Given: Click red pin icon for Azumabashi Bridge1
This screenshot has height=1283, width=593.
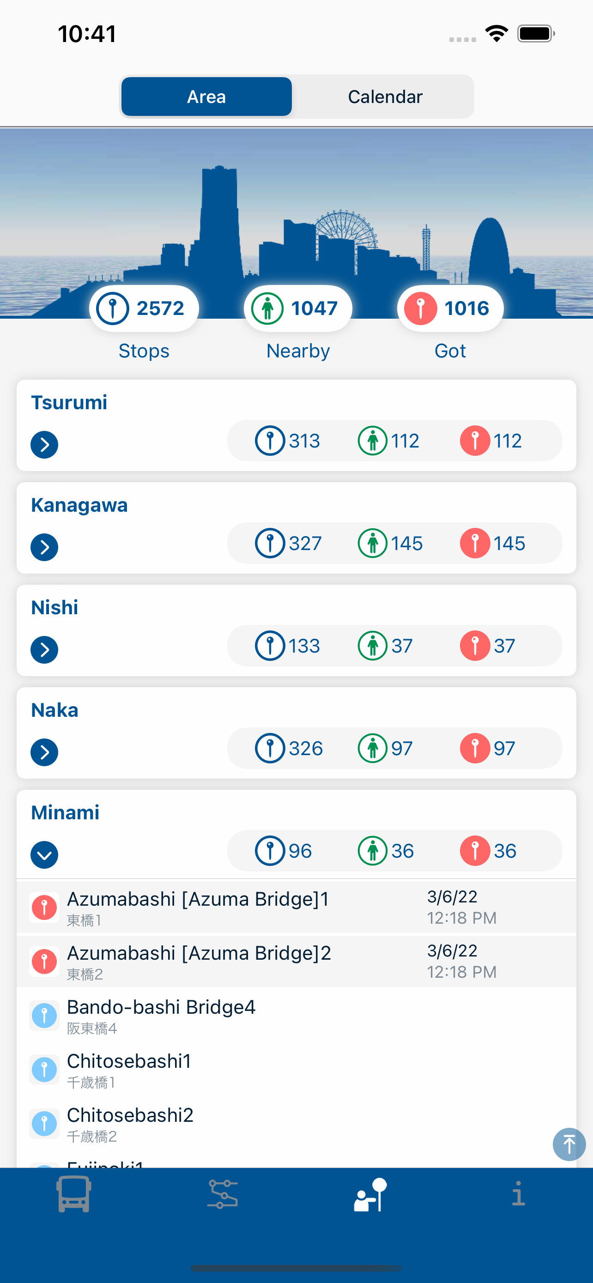Looking at the screenshot, I should coord(44,908).
